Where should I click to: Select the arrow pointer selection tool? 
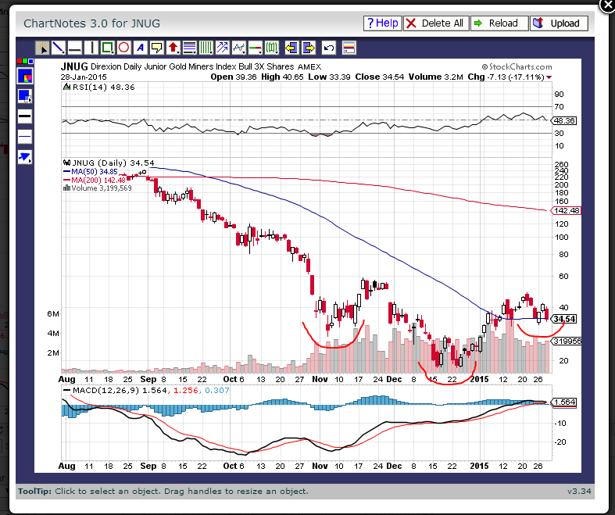pos(43,48)
